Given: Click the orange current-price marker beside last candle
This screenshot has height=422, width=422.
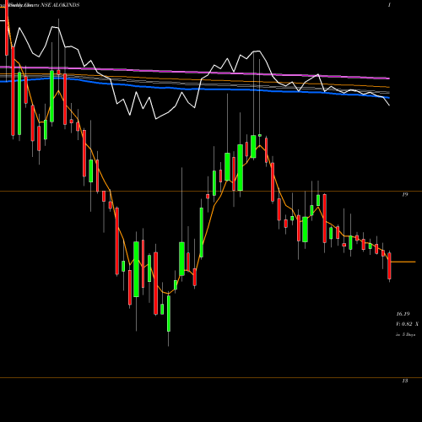Looking at the screenshot, I should coord(403,262).
